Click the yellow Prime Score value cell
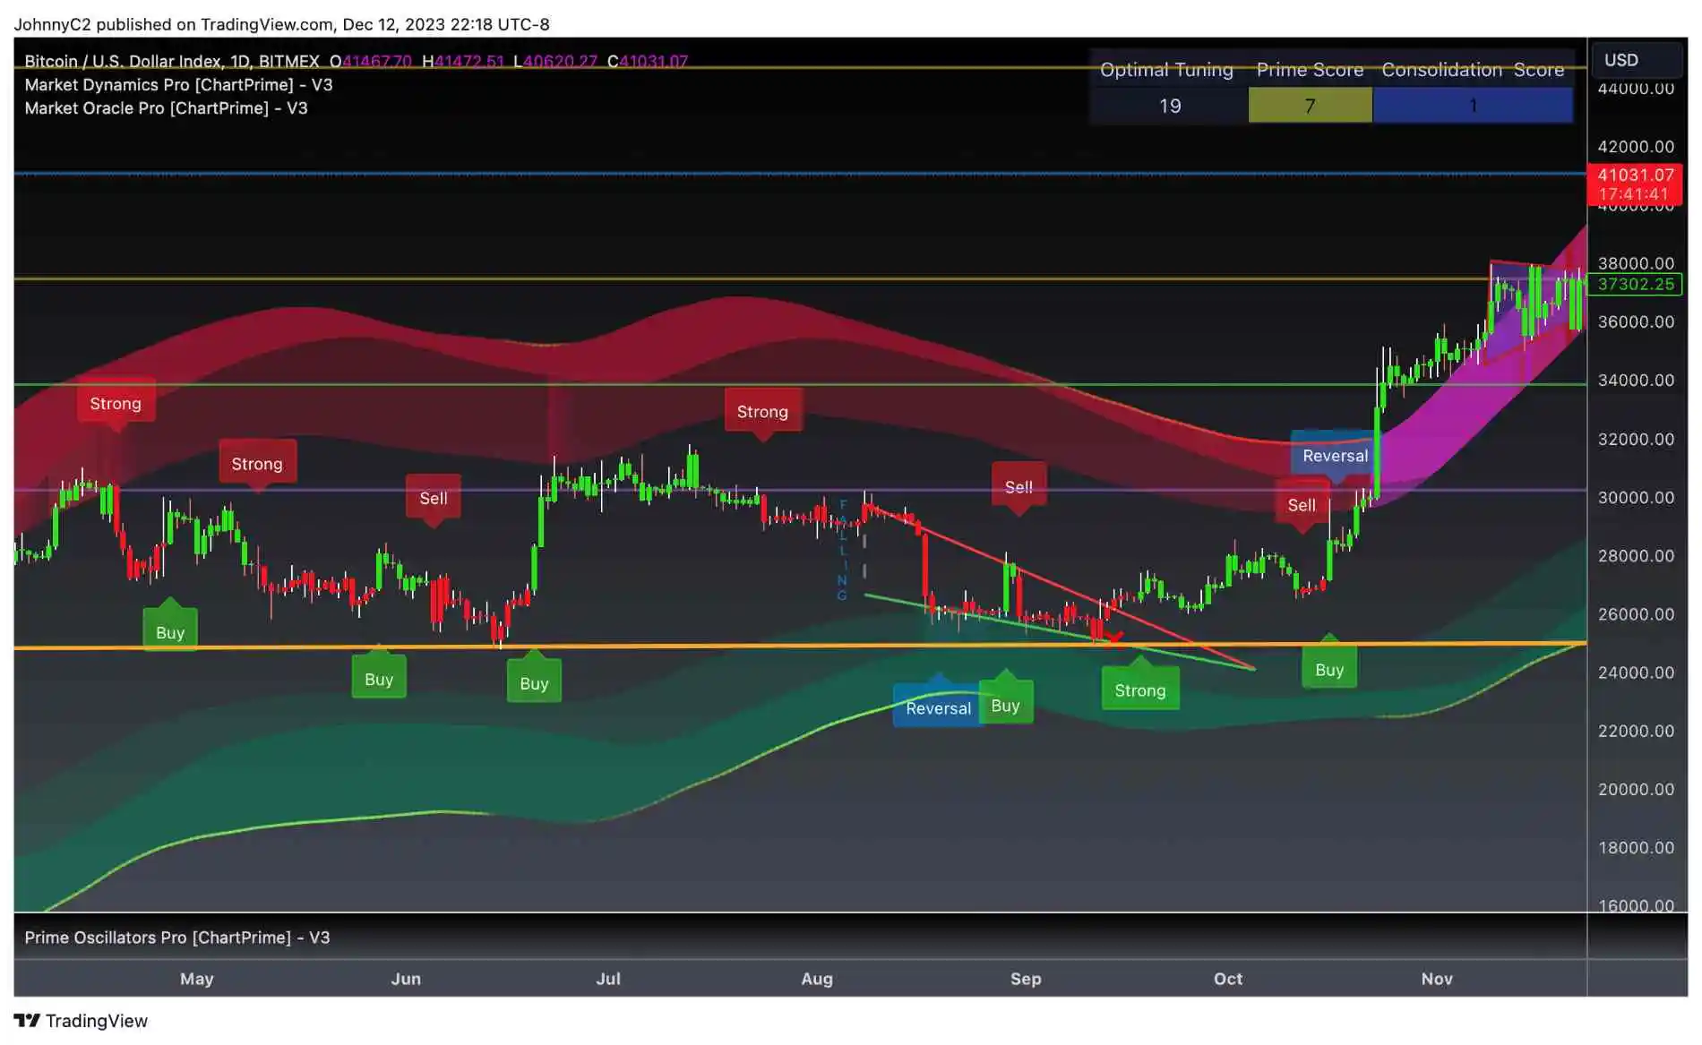1702x1045 pixels. pos(1309,105)
